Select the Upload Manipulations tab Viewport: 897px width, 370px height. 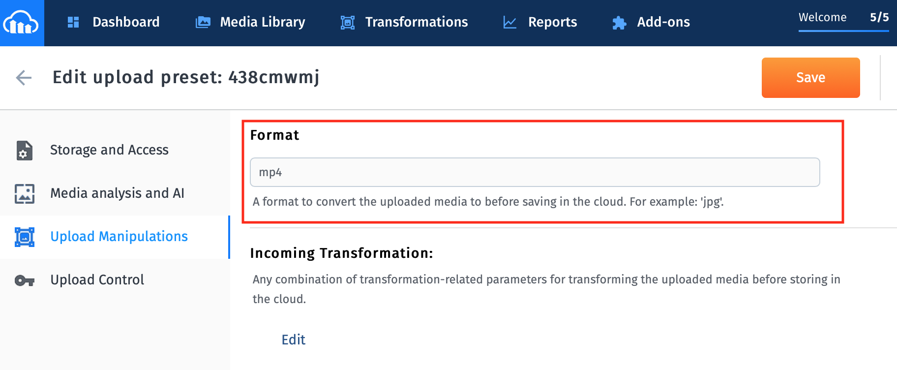[x=119, y=237]
